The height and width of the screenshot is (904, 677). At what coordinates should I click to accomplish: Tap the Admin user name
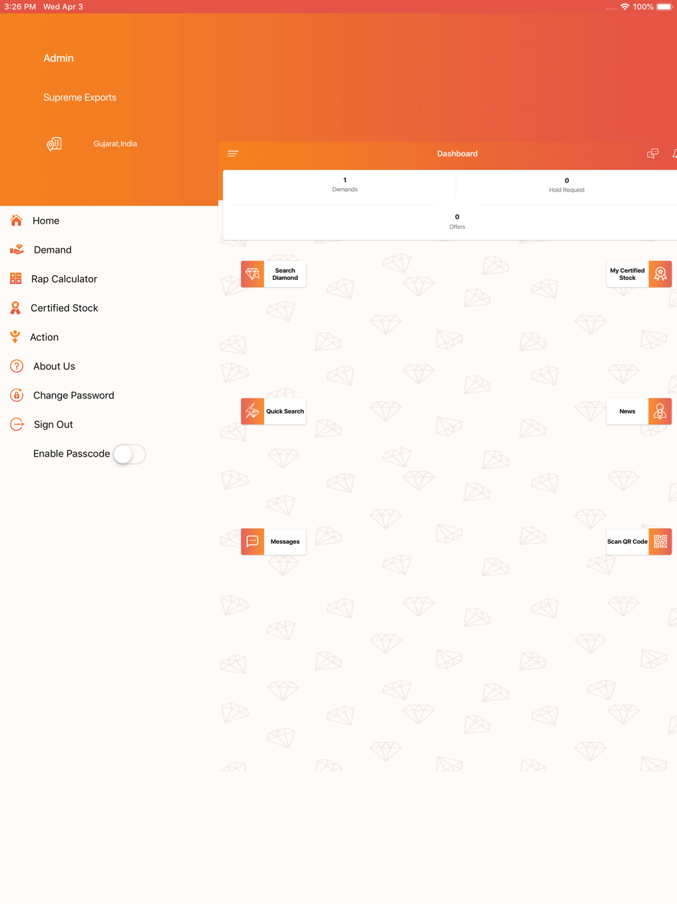[x=59, y=58]
